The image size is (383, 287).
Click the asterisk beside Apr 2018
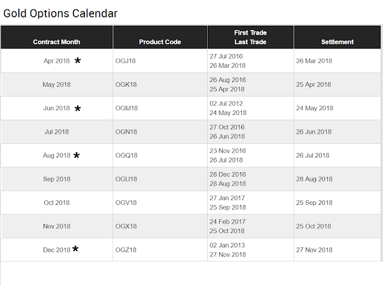(x=78, y=61)
